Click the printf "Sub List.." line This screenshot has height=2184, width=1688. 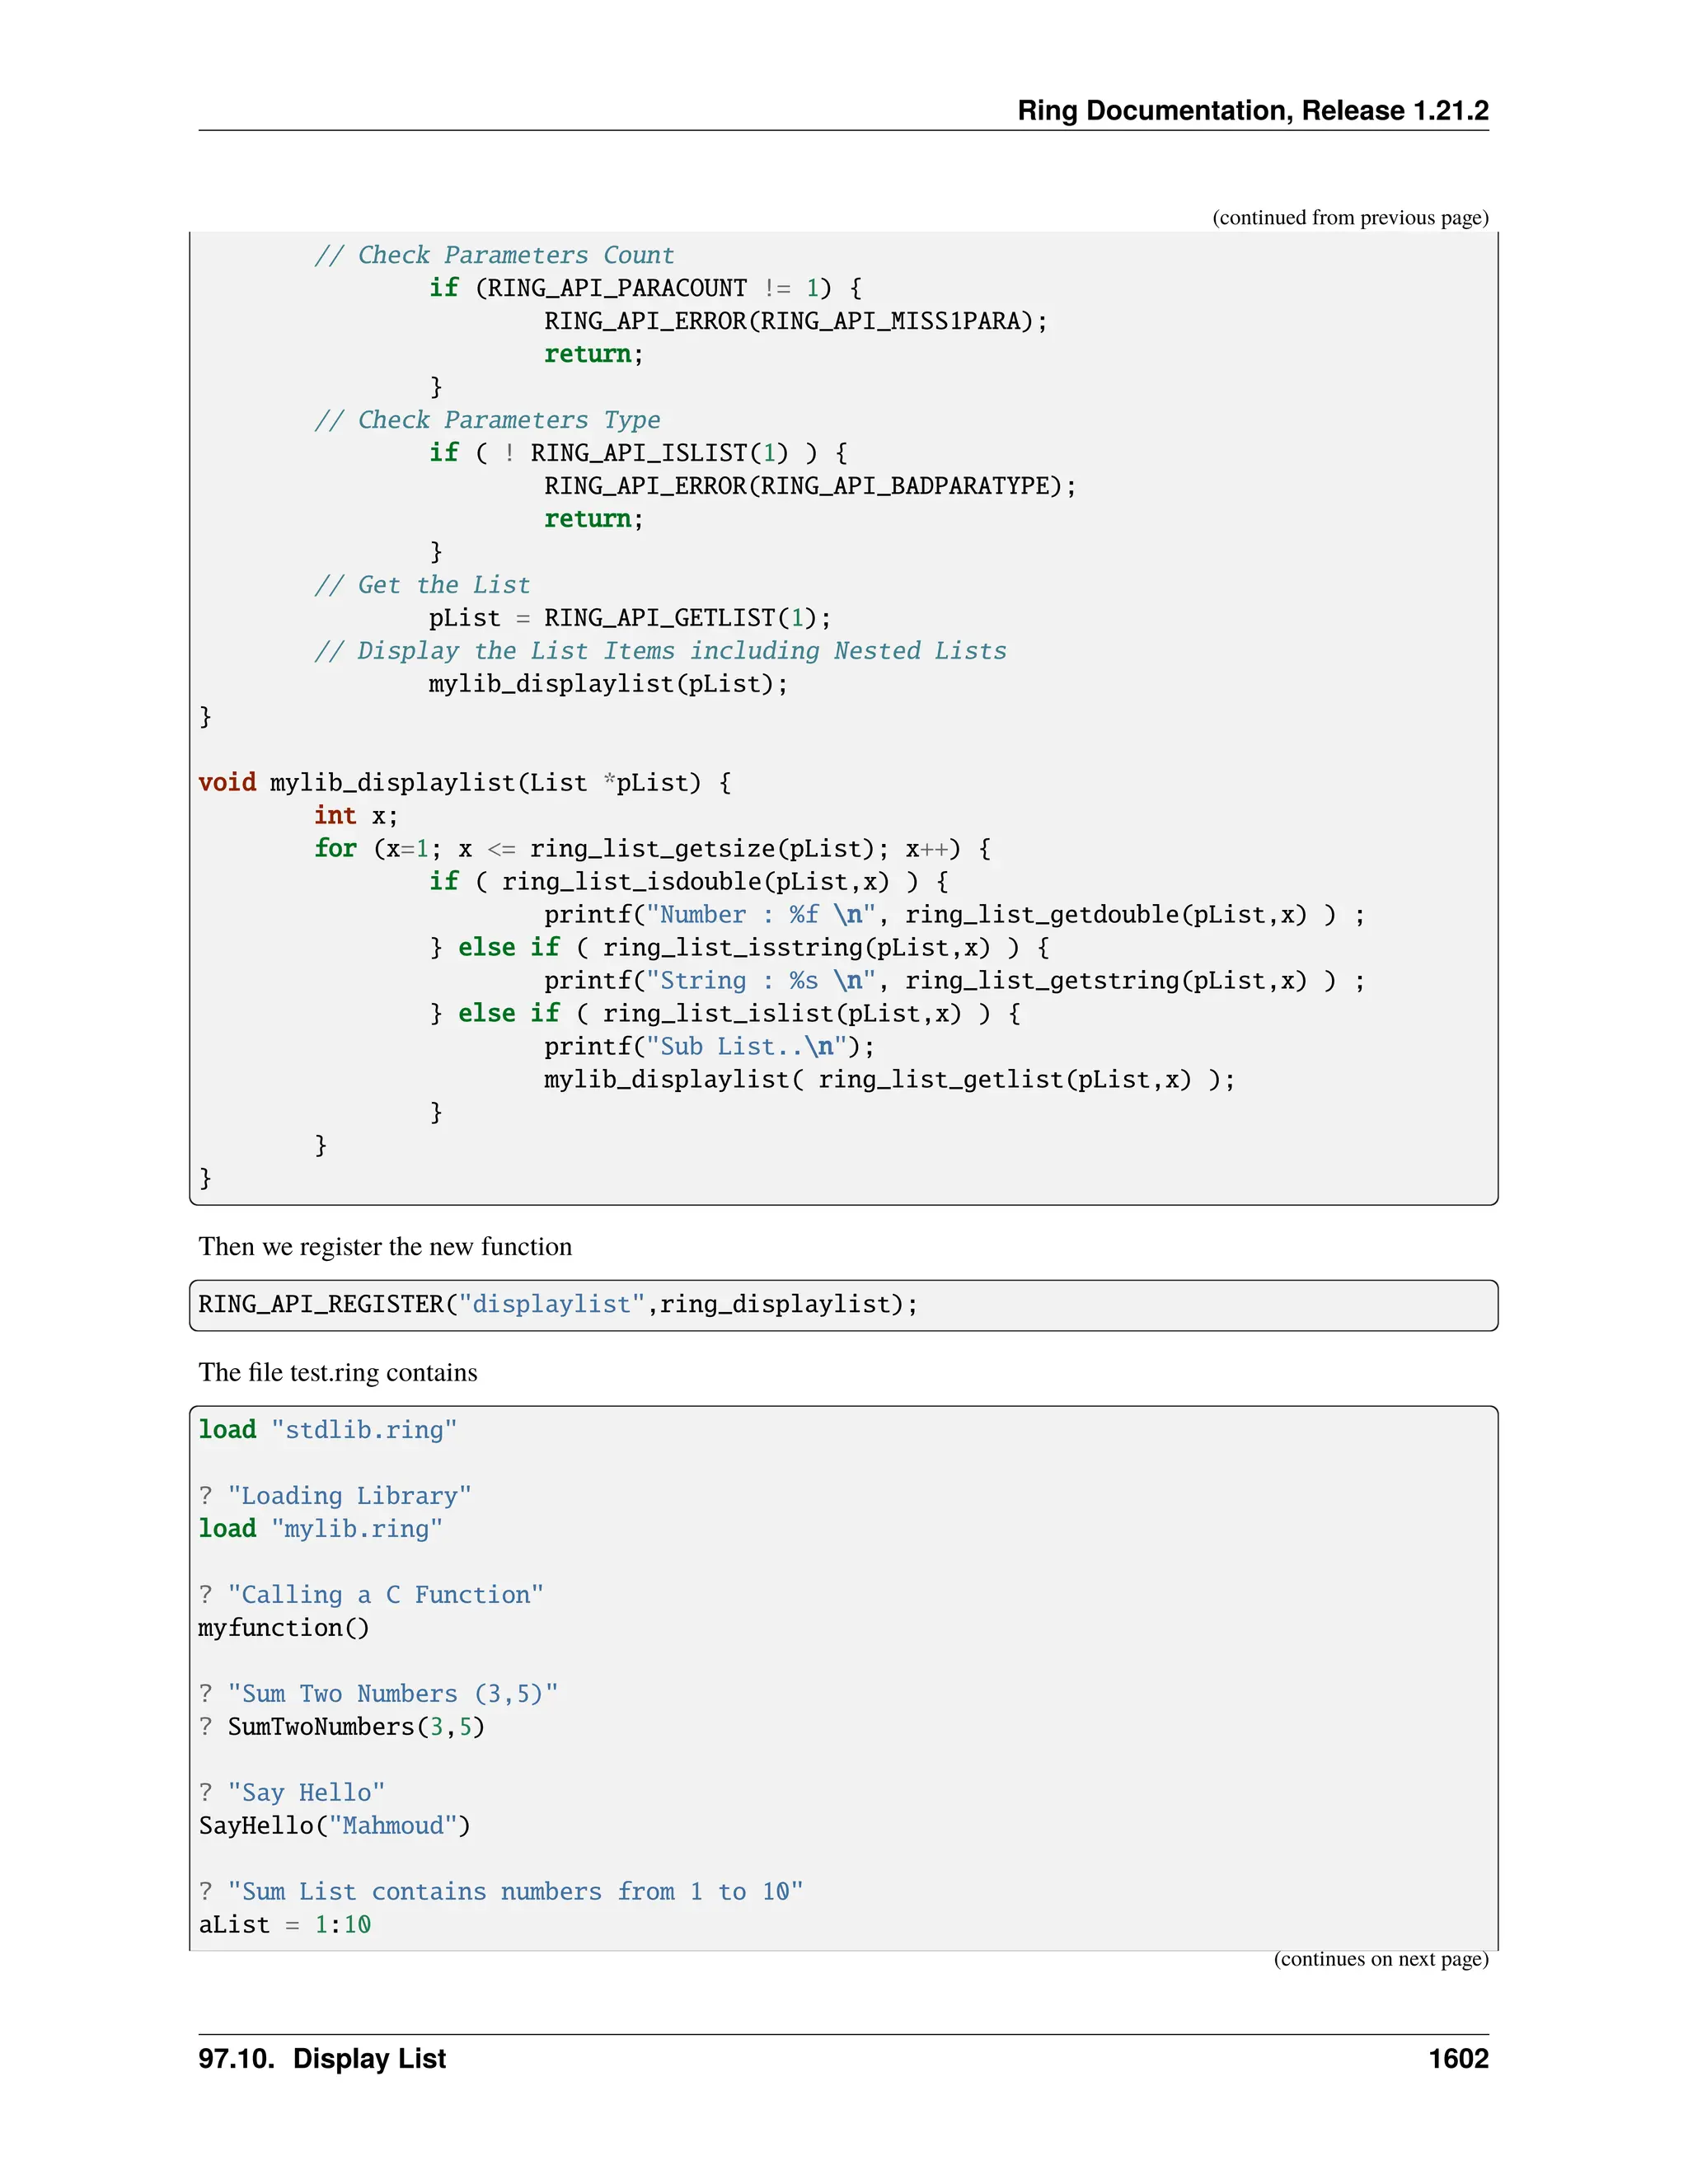(x=708, y=1047)
